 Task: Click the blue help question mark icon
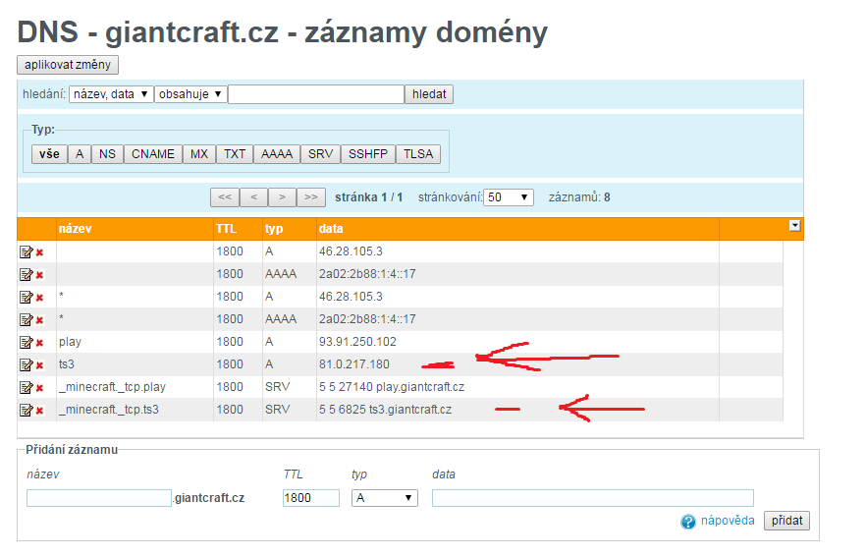pos(688,522)
